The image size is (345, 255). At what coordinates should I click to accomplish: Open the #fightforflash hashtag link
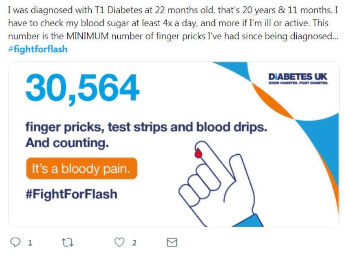tap(37, 49)
